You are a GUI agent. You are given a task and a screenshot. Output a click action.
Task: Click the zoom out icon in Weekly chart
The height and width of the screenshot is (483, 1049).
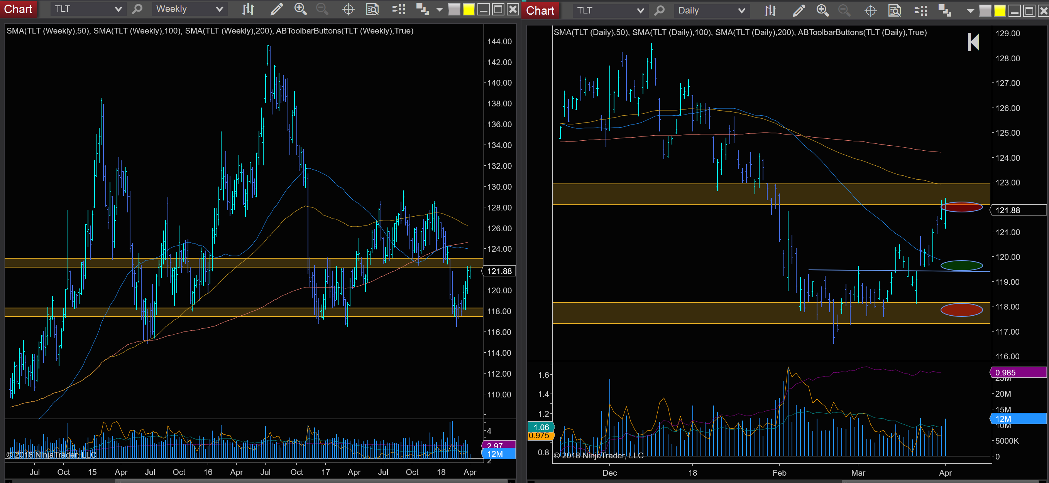point(322,9)
